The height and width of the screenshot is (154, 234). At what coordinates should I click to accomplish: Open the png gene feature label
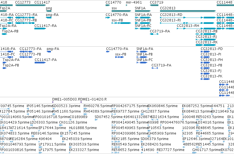[49, 8]
